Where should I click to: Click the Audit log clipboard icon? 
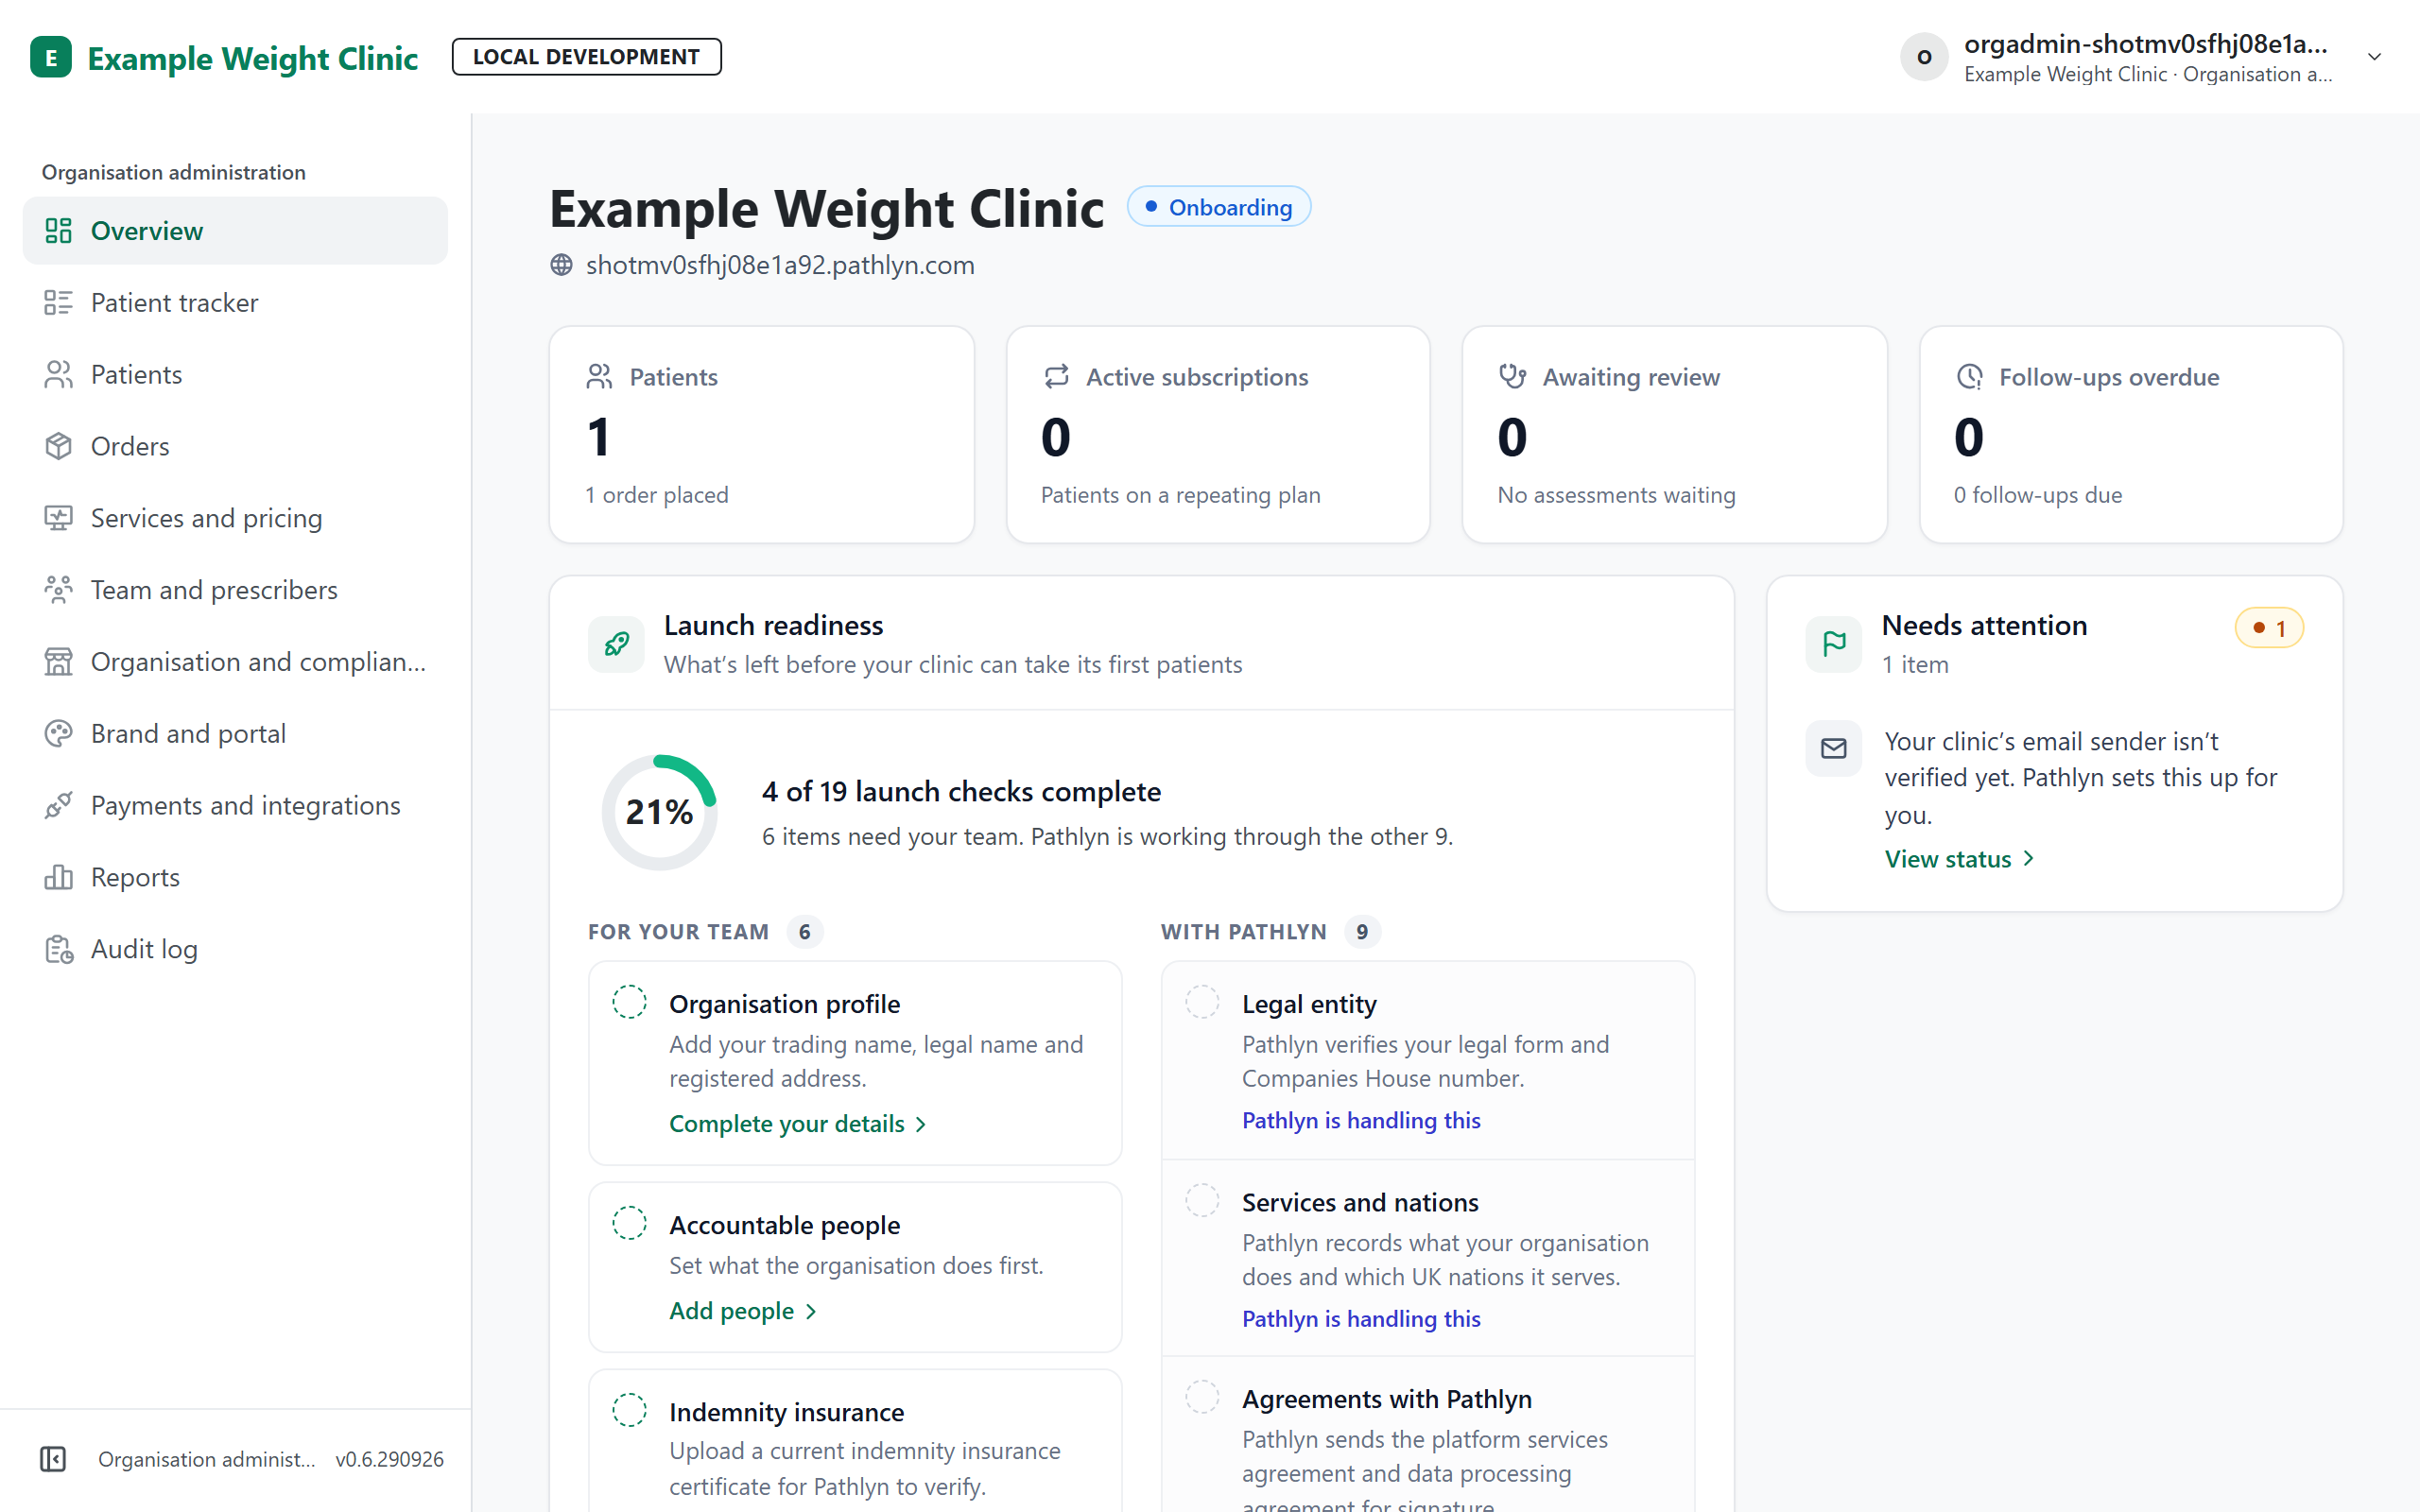tap(58, 950)
